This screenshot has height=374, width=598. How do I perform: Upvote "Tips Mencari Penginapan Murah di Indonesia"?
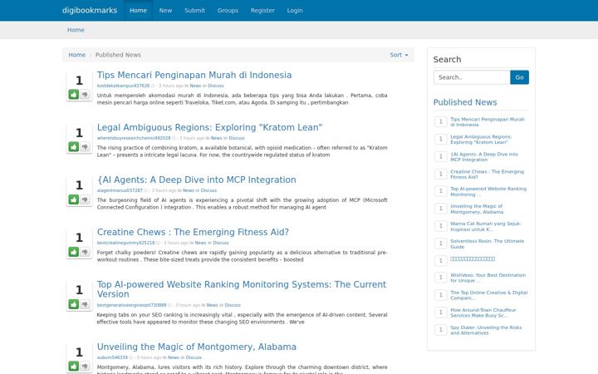pos(74,94)
